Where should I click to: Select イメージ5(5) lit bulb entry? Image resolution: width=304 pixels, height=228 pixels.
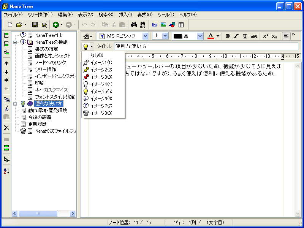[103, 91]
